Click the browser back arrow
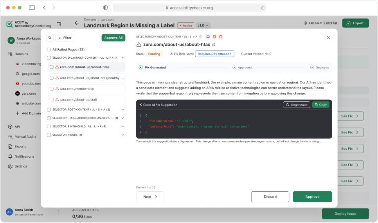 44,8
